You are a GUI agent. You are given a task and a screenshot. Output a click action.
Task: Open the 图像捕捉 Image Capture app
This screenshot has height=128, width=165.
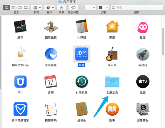click(x=143, y=109)
